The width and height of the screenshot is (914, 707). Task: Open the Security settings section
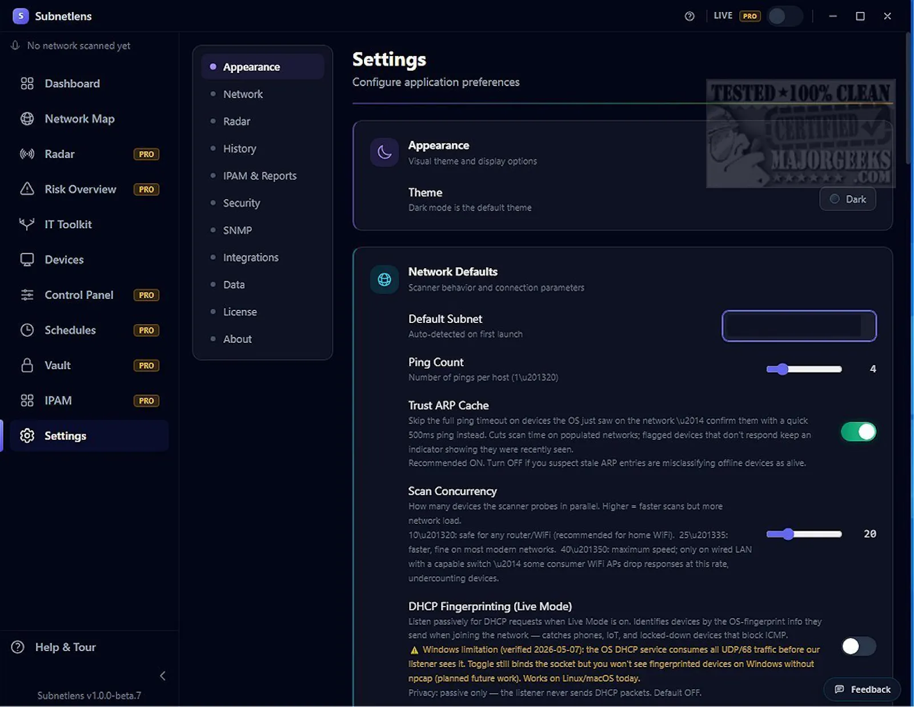(263, 203)
